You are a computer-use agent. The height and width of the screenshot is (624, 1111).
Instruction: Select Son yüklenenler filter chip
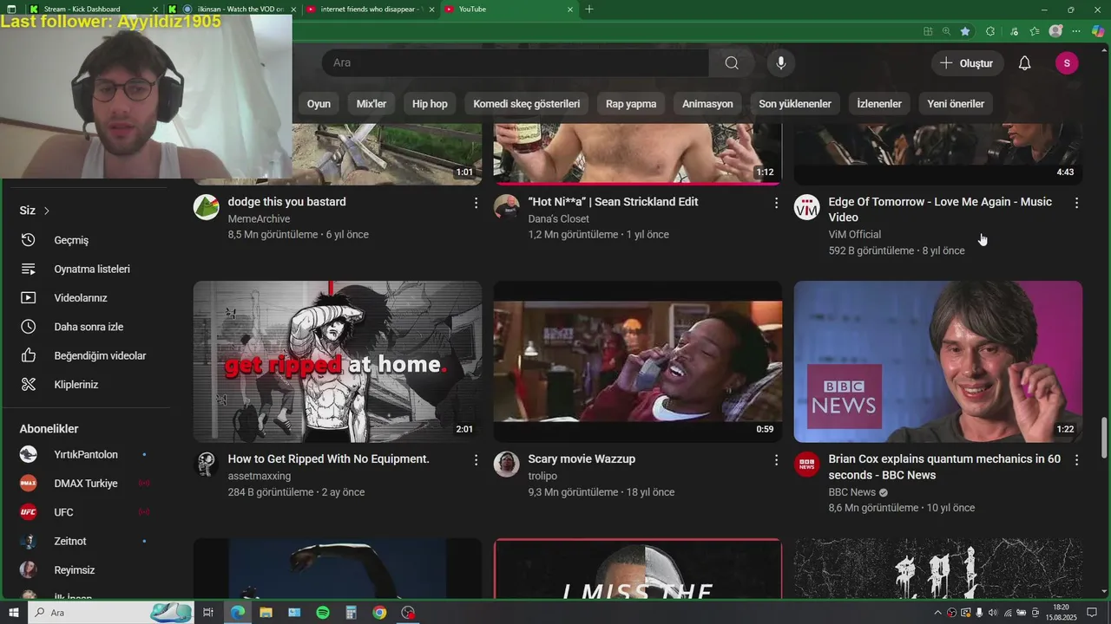[x=795, y=104]
